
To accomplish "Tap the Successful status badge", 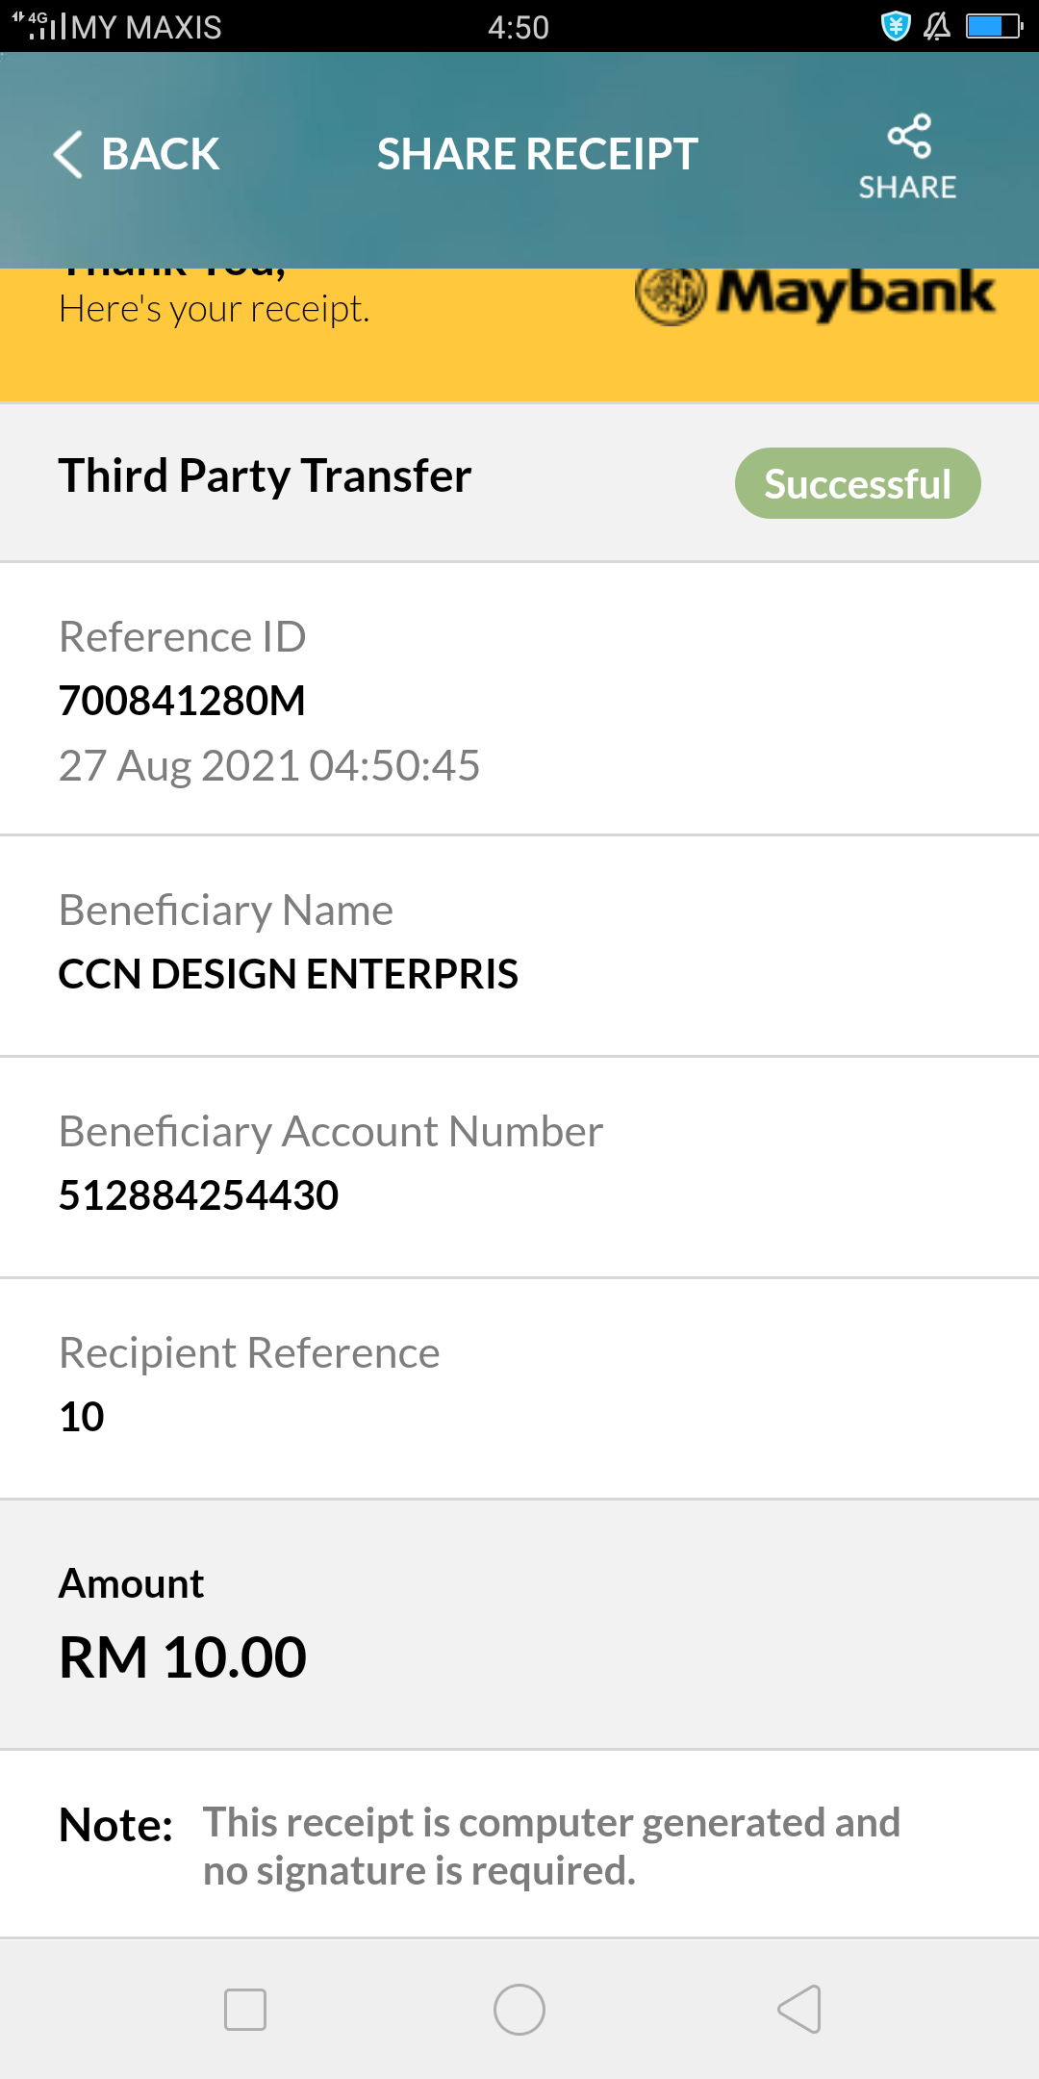I will [x=858, y=483].
